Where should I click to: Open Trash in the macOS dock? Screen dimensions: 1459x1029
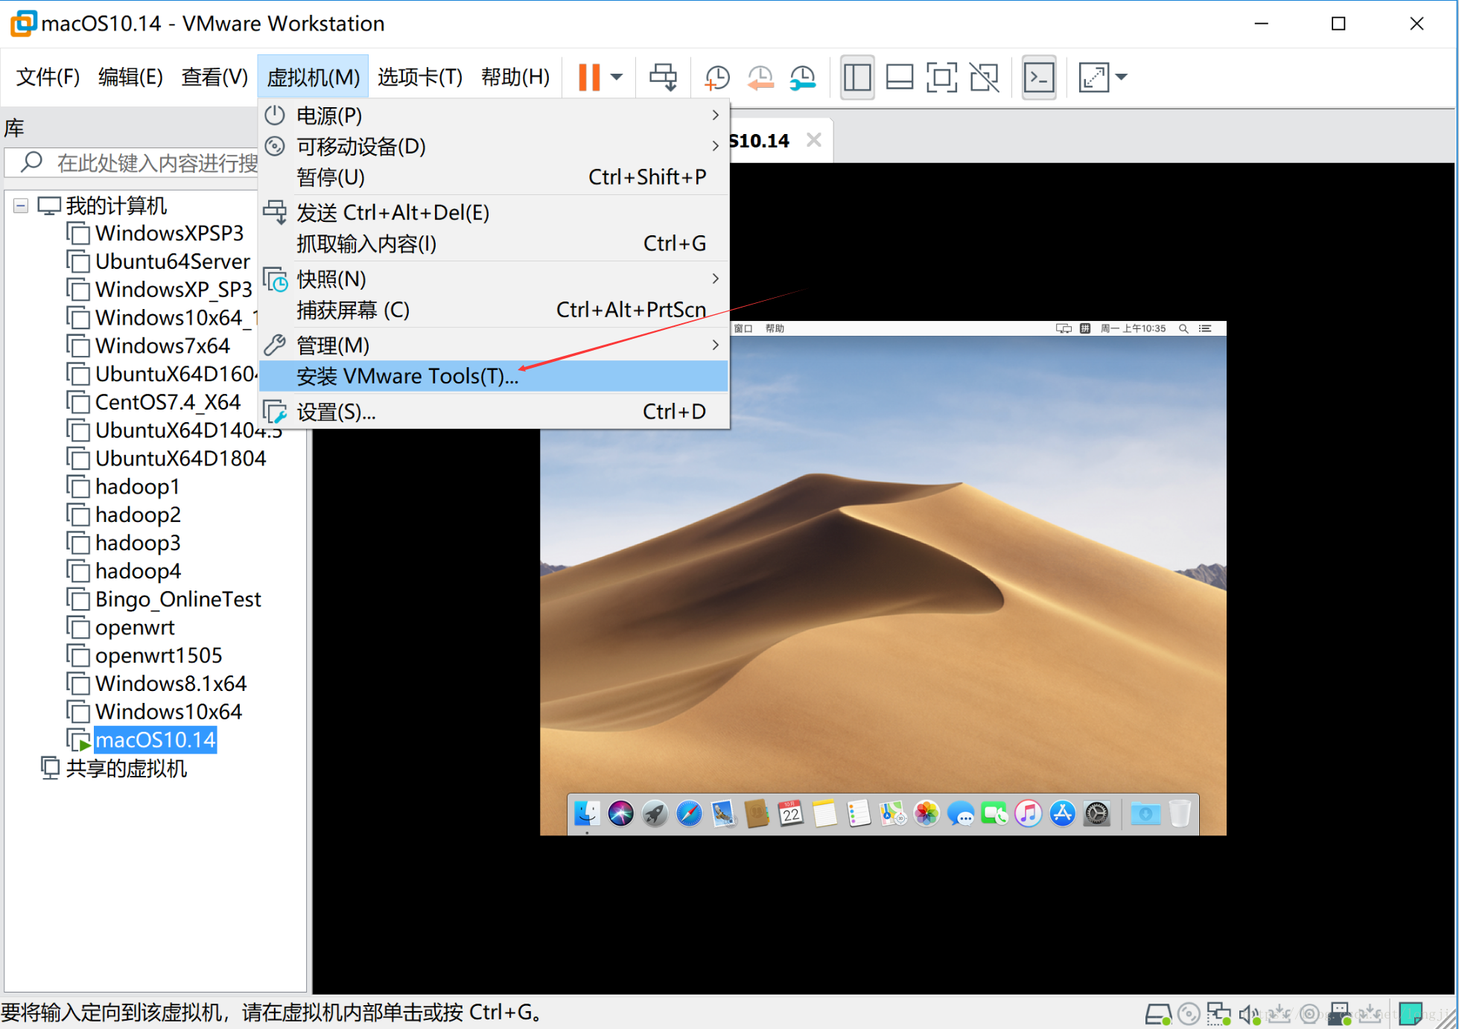coord(1180,814)
